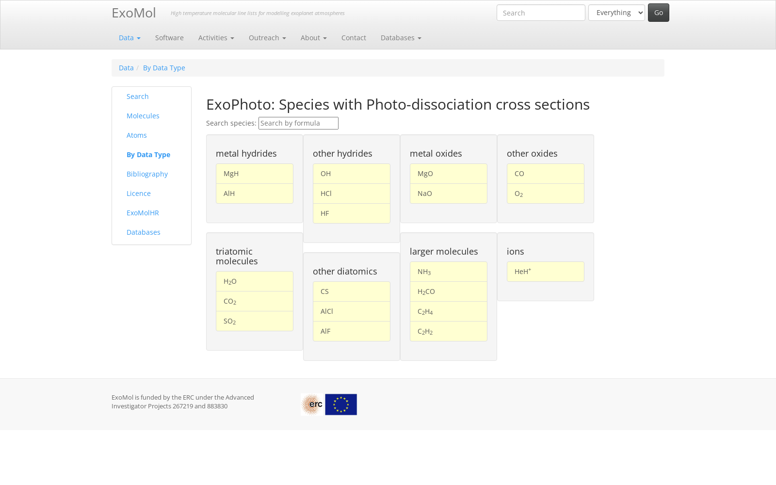
Task: Expand the Databases navbar dropdown
Action: 401,38
